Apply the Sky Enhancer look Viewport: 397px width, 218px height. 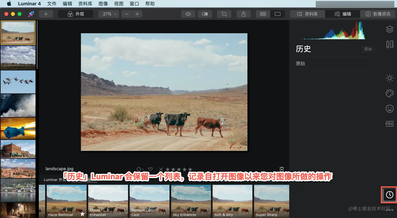[x=191, y=201]
